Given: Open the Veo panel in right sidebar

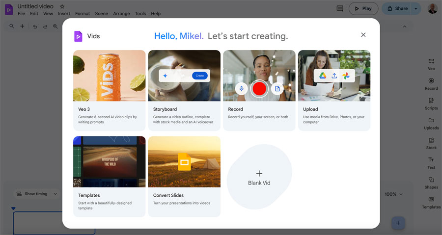Looking at the screenshot, I should tap(431, 64).
